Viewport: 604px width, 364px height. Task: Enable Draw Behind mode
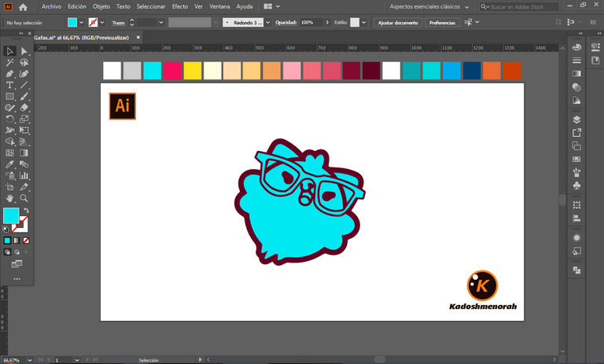tap(17, 252)
